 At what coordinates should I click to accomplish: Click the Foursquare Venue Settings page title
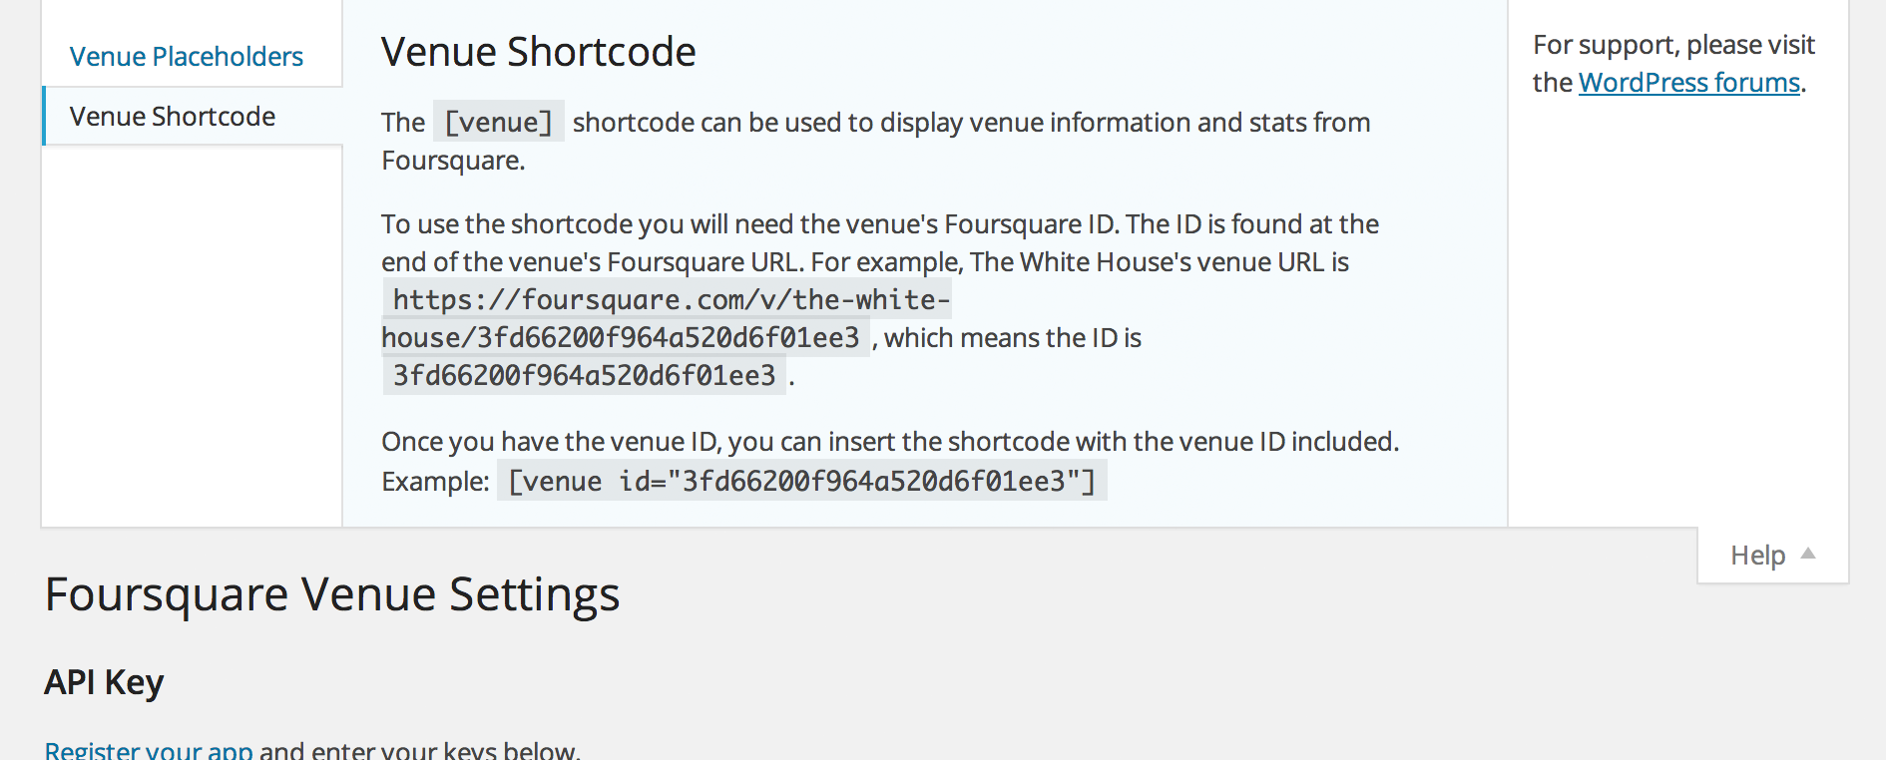332,594
